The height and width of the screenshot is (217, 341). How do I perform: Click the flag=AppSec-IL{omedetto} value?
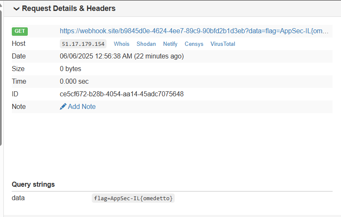tap(133, 198)
